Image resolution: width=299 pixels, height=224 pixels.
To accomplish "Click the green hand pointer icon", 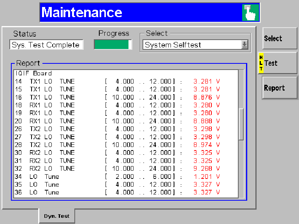I will coord(250,12).
